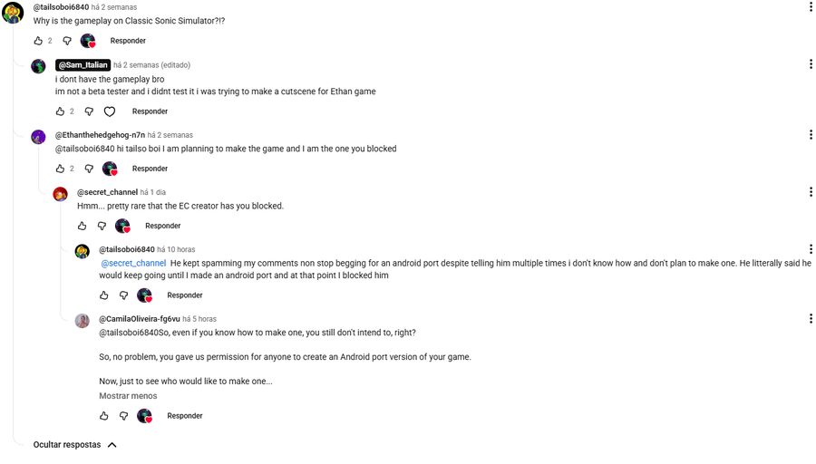Open @Sam_Italian channel from the name badge
This screenshot has height=464, width=816.
click(83, 65)
